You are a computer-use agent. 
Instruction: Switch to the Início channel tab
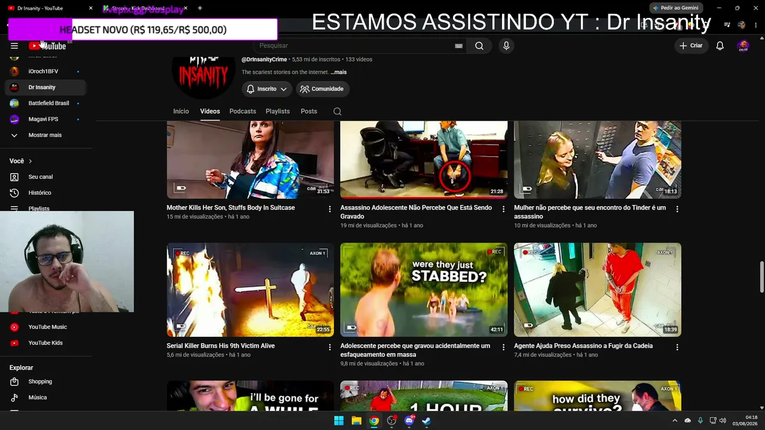tap(181, 112)
